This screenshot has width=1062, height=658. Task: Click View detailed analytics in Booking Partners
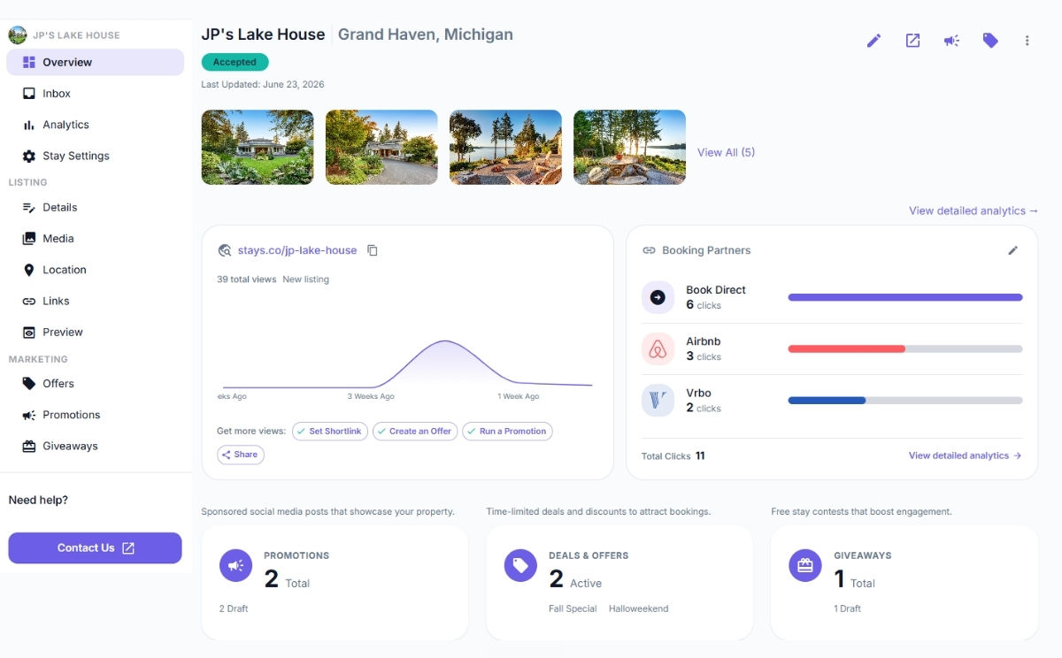pyautogui.click(x=965, y=455)
